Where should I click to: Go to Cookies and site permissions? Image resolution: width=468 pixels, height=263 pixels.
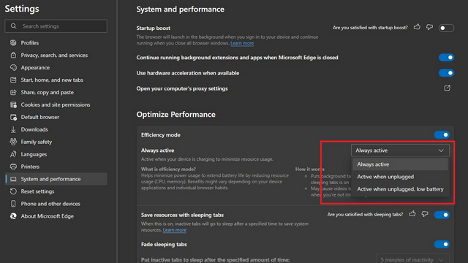[x=56, y=104]
